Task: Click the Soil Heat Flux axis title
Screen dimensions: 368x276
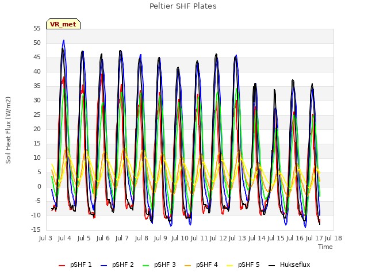Action: coord(8,130)
